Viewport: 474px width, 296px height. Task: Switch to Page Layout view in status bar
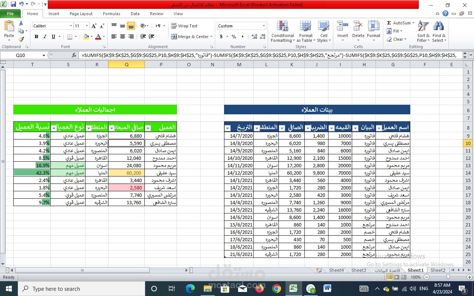[x=397, y=277]
